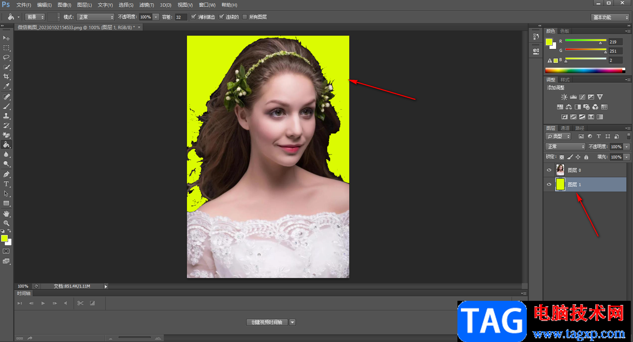Swap foreground and background colors
The width and height of the screenshot is (633, 342).
(x=10, y=231)
